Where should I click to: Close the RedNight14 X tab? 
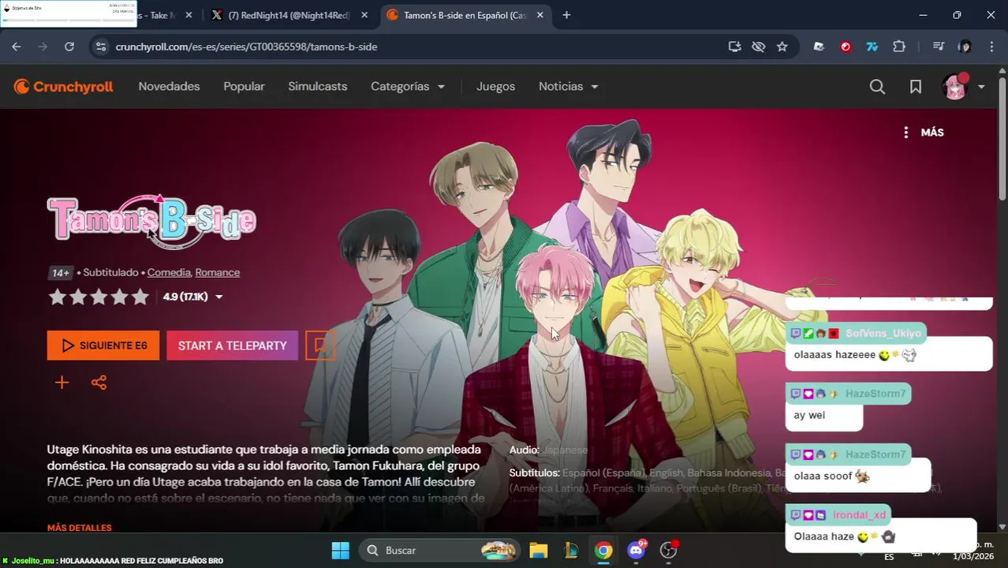[x=364, y=15]
